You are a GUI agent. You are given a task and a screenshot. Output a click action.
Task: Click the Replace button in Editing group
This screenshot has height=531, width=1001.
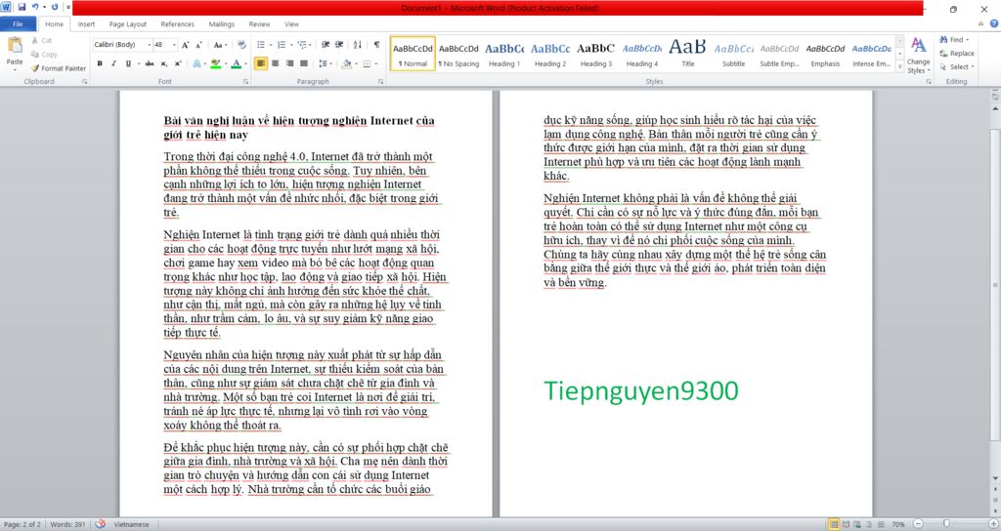pos(956,54)
